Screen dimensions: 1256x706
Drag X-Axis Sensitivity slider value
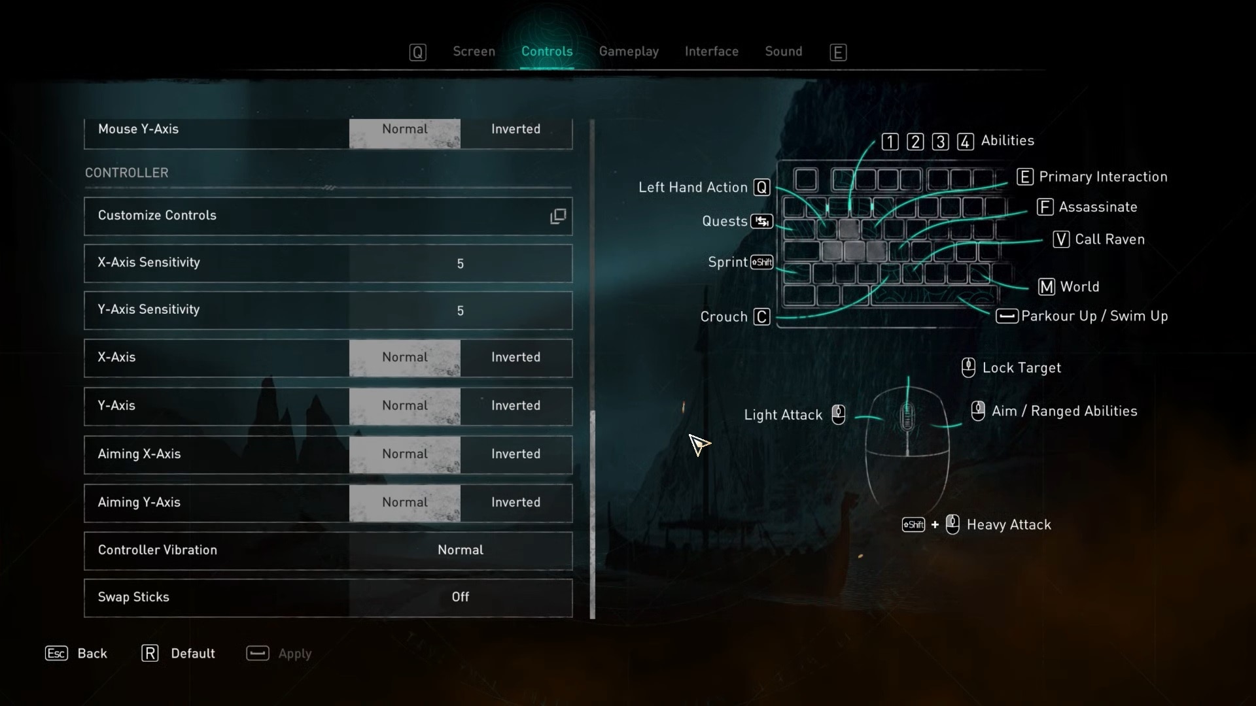coord(461,264)
